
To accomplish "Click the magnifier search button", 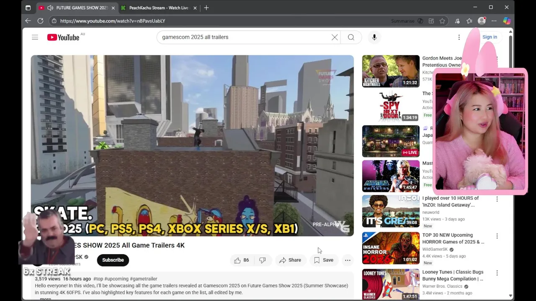I will 351,37.
